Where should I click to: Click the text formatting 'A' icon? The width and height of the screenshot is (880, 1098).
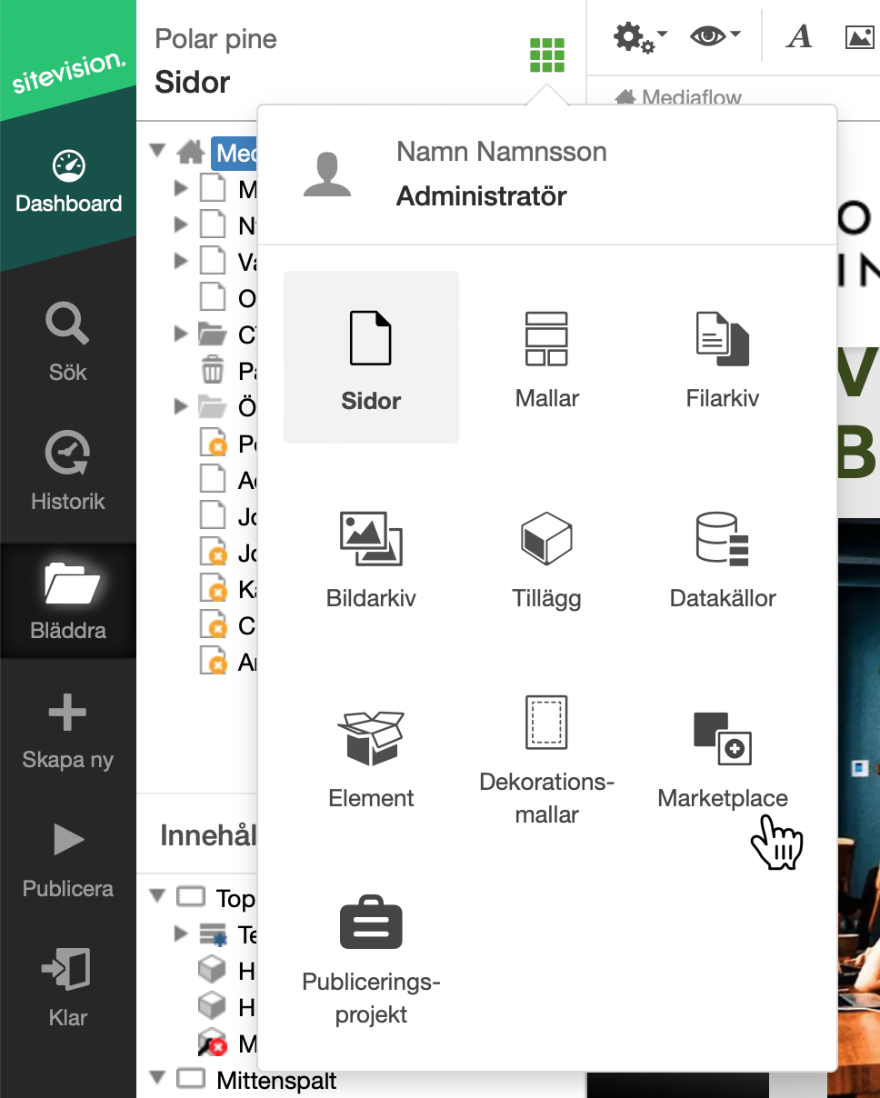coord(799,36)
